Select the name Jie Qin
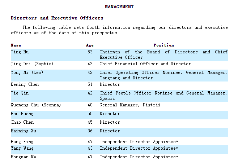This screenshot has width=238, height=163. pyautogui.click(x=20, y=93)
